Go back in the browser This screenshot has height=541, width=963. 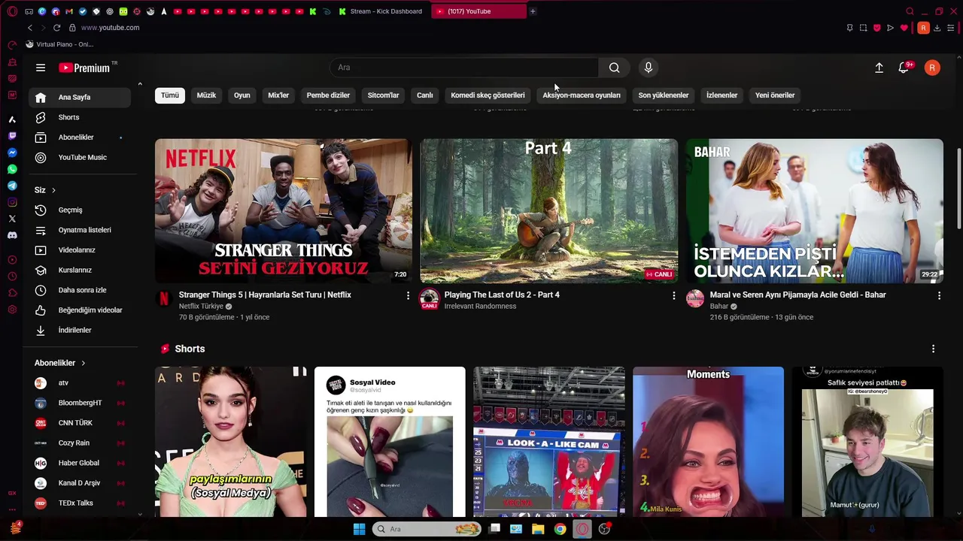coord(30,28)
